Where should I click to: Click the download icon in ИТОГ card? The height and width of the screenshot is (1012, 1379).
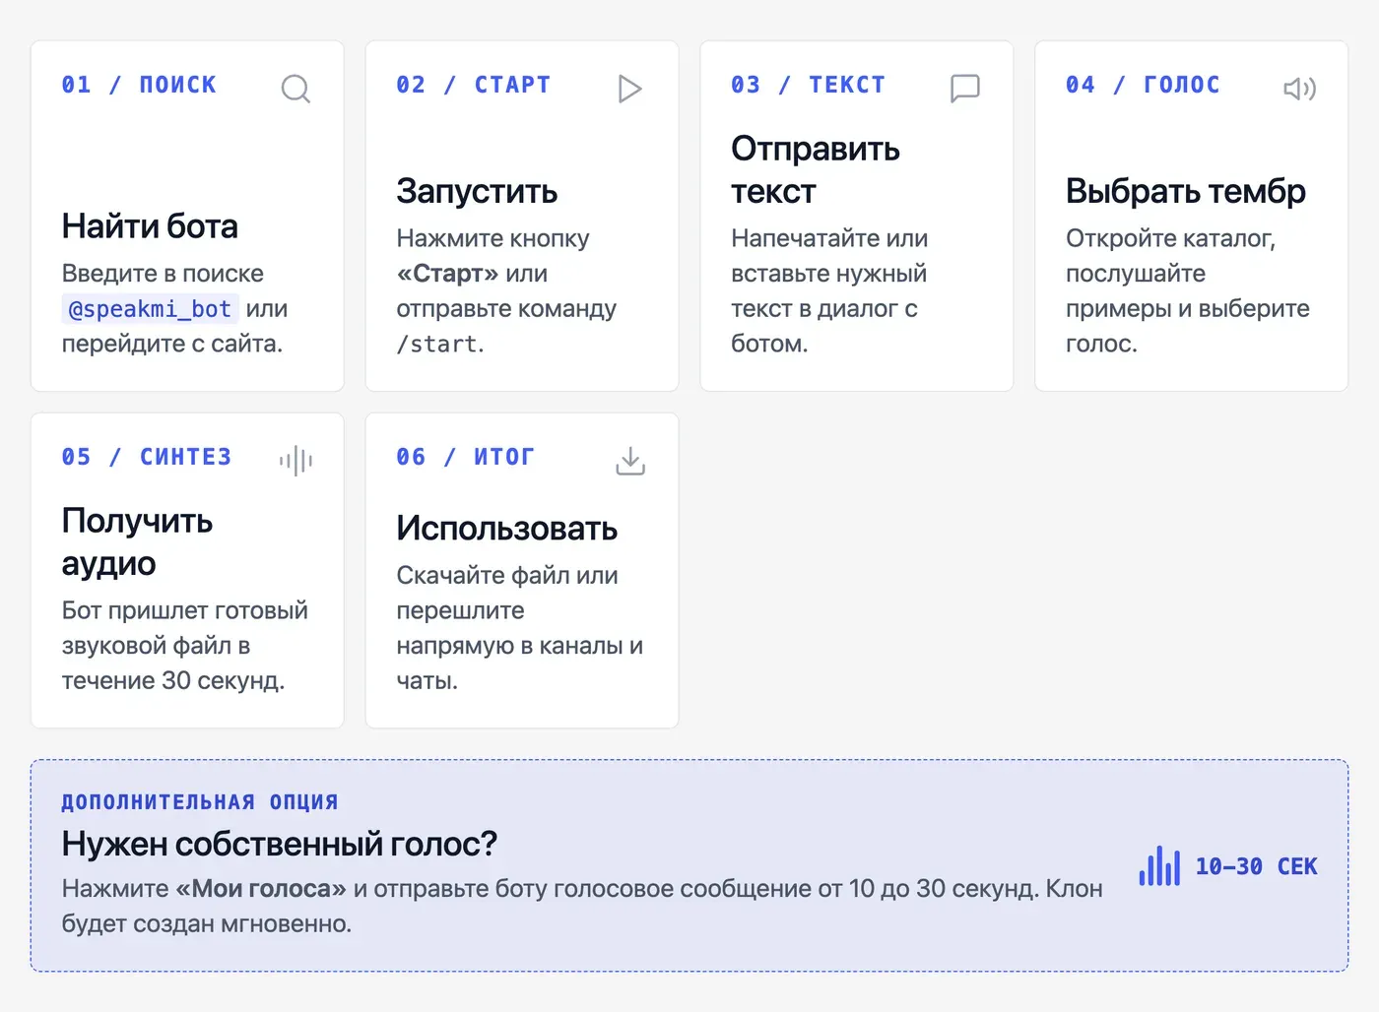630,461
